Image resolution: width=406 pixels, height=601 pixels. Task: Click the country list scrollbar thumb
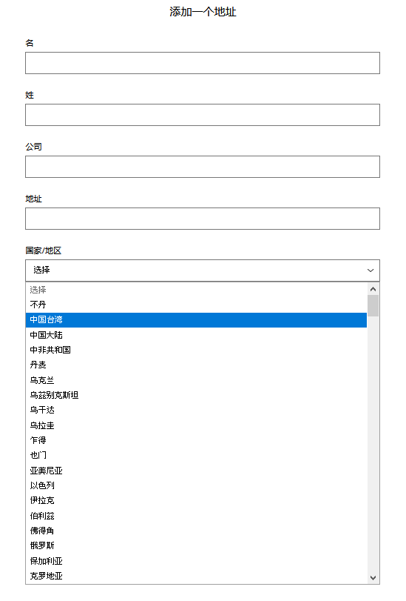click(x=373, y=305)
